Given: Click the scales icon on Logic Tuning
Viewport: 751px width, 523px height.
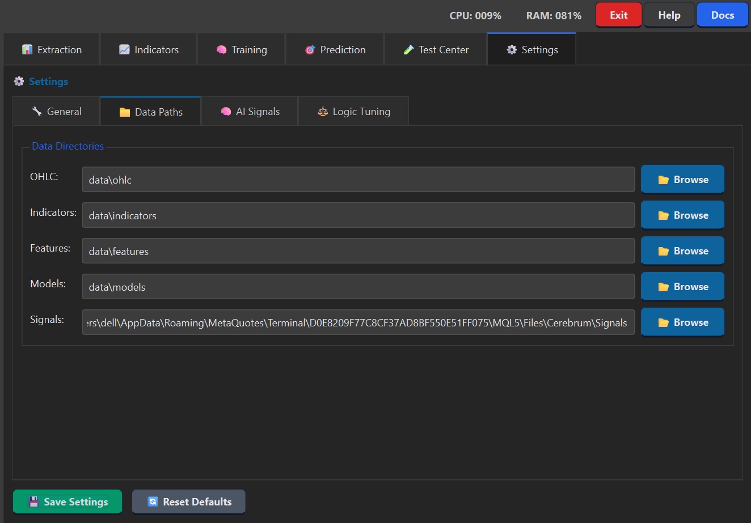Looking at the screenshot, I should tap(321, 111).
